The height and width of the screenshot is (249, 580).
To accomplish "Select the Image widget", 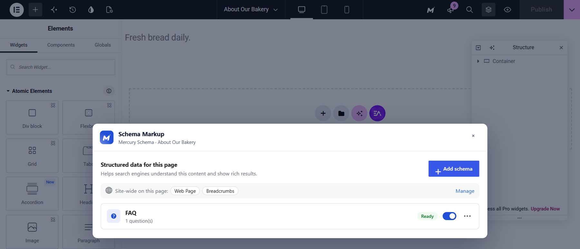I will [x=32, y=232].
